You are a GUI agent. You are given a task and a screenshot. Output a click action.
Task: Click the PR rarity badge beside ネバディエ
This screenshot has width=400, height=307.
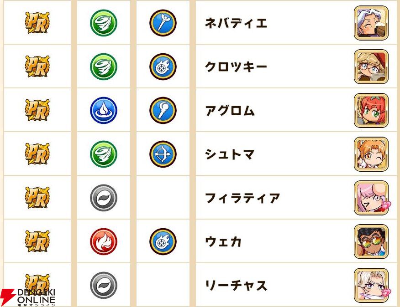click(x=37, y=23)
